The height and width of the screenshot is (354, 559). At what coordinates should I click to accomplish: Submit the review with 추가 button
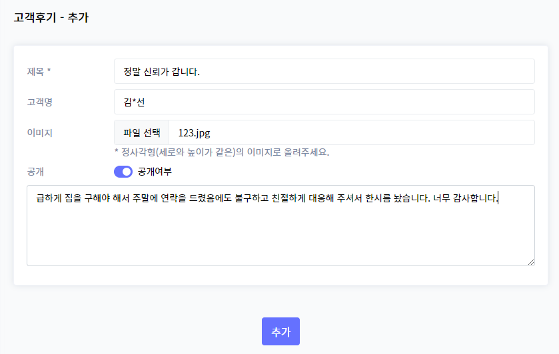click(x=280, y=331)
